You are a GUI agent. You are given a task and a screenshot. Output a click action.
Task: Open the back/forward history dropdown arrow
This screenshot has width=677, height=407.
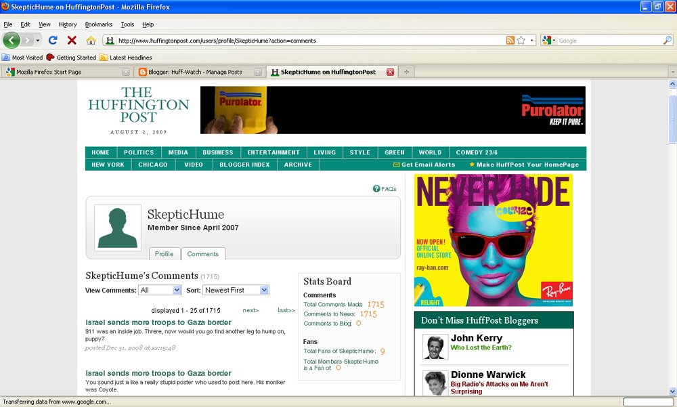pyautogui.click(x=38, y=41)
